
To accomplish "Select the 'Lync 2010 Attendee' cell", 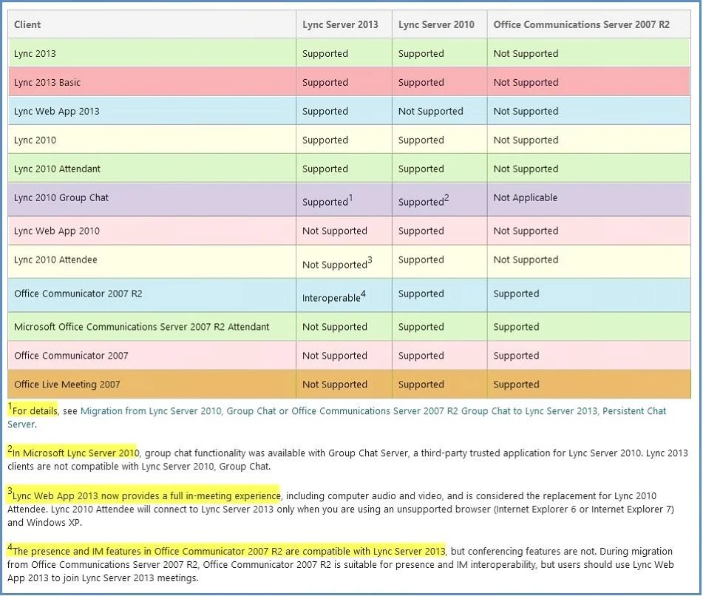I will [x=152, y=262].
